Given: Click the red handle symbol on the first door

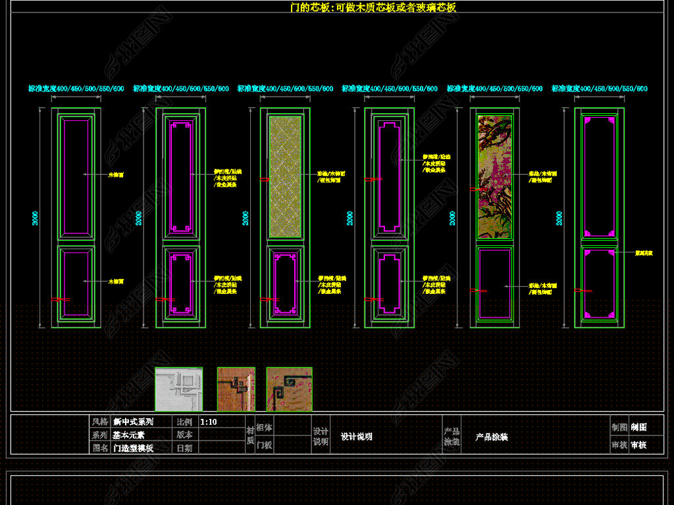Looking at the screenshot, I should [61, 299].
